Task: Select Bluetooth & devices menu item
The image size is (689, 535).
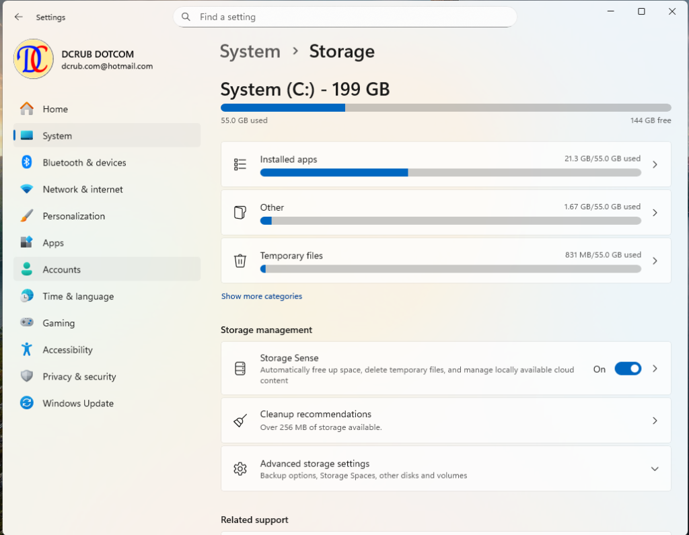Action: 107,162
